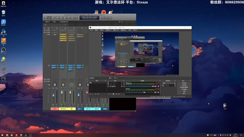Image resolution: width=244 pixels, height=137 pixels.
Task: Open the DAW hamburger menu icon
Action: (46, 18)
